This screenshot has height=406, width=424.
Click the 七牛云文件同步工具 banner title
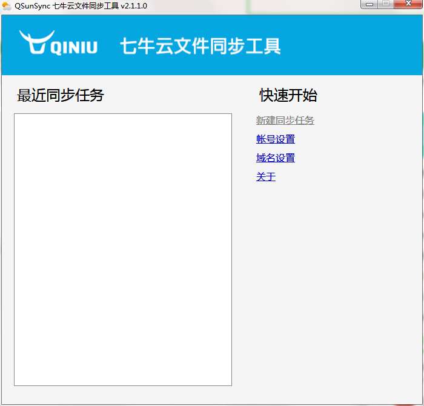[200, 46]
